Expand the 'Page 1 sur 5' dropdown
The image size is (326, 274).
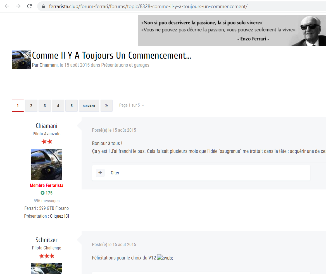132,105
